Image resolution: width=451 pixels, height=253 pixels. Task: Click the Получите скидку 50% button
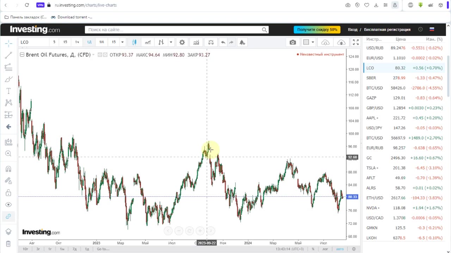[317, 30]
